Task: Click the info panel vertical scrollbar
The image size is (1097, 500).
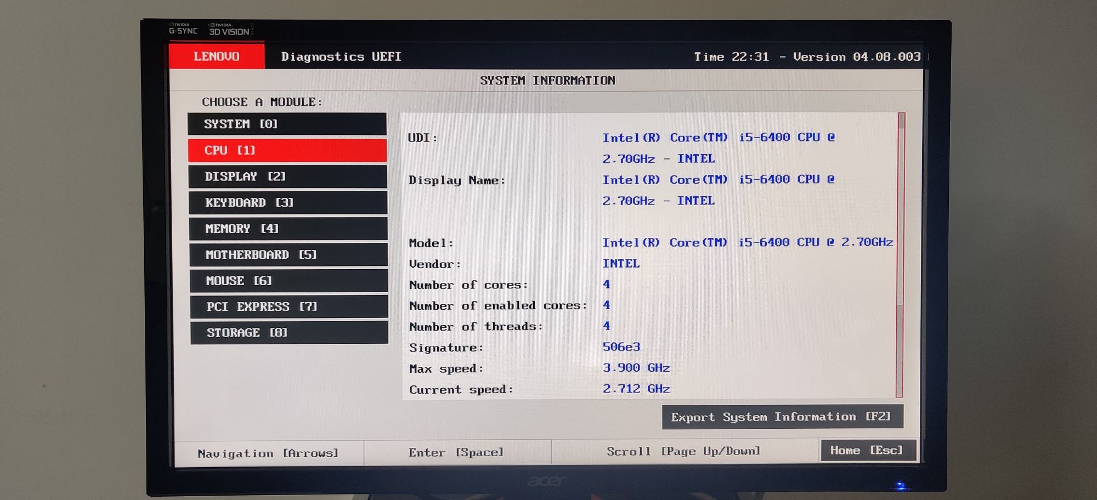Action: (x=900, y=255)
